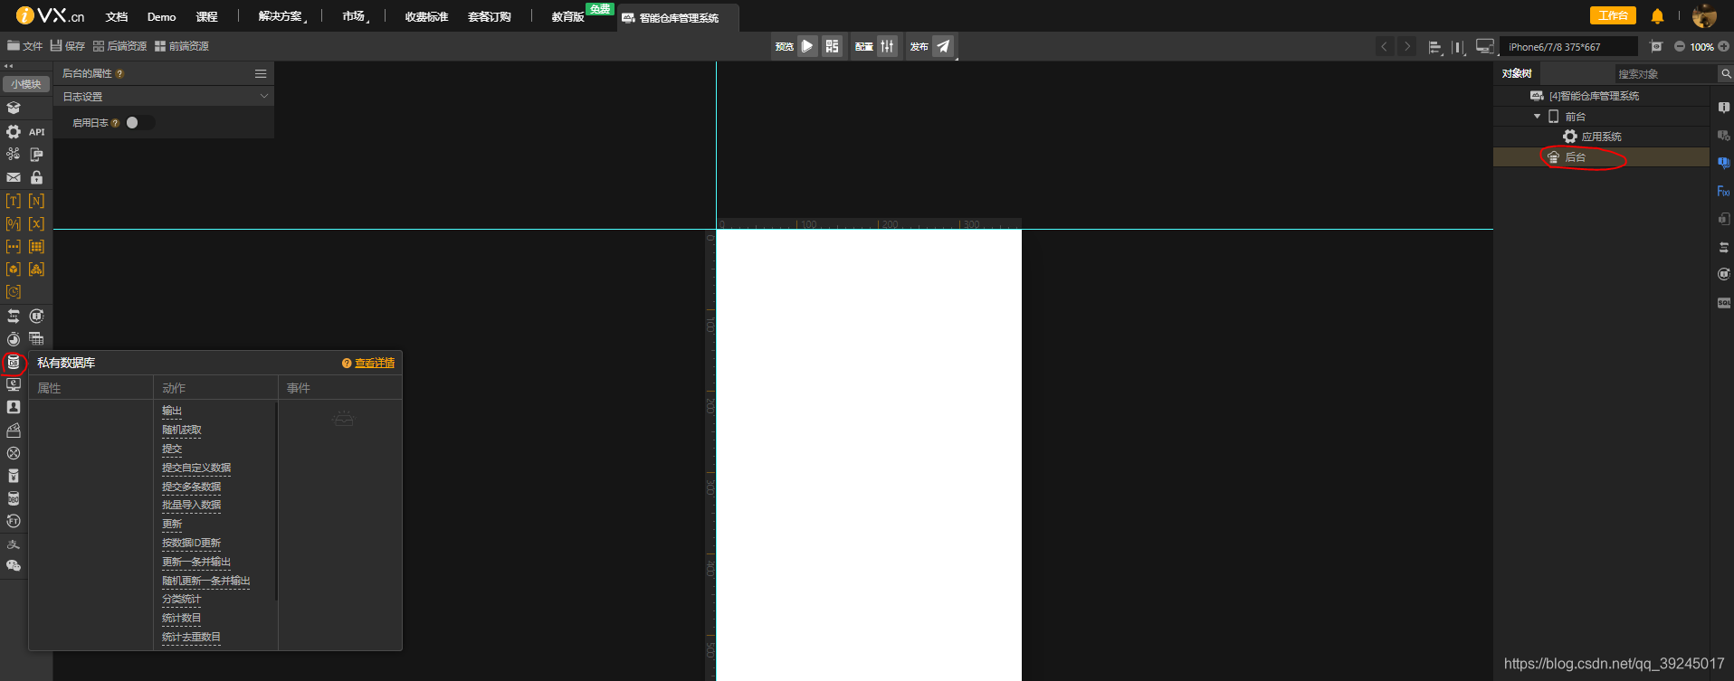
Task: Select the Alipay component icon
Action: point(14,544)
